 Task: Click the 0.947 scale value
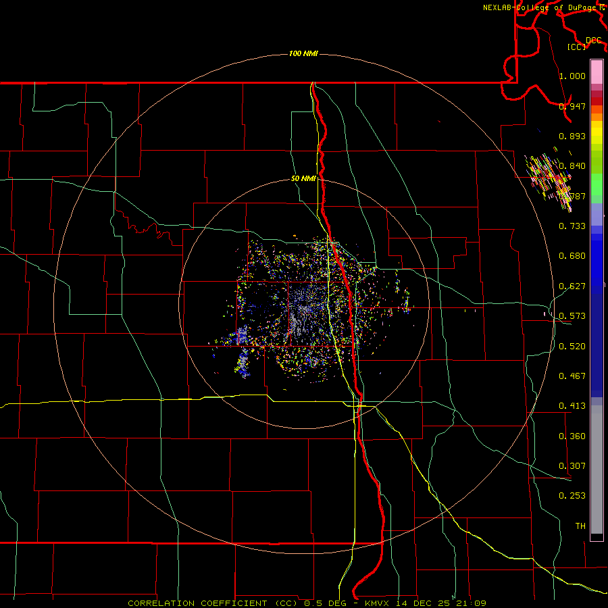pyautogui.click(x=572, y=106)
